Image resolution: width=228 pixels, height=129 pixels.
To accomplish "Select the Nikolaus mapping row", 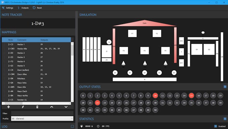I will [36, 79].
